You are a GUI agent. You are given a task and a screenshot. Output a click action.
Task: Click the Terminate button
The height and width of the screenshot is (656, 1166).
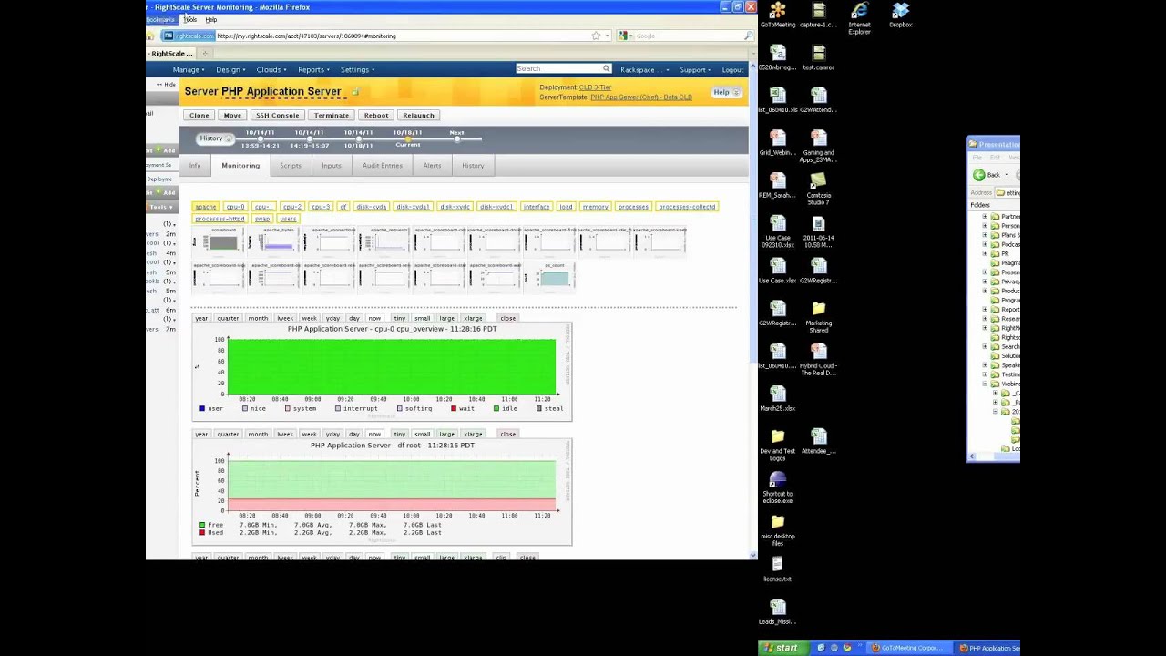click(x=332, y=116)
